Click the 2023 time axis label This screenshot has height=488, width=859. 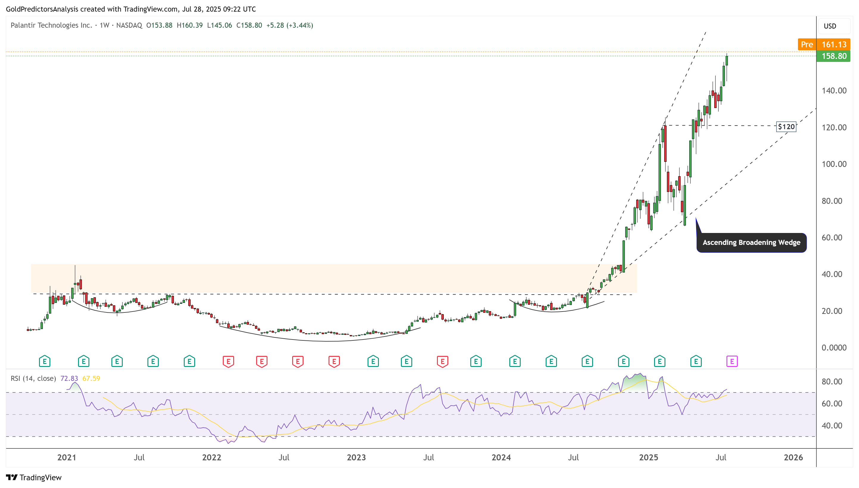[356, 458]
